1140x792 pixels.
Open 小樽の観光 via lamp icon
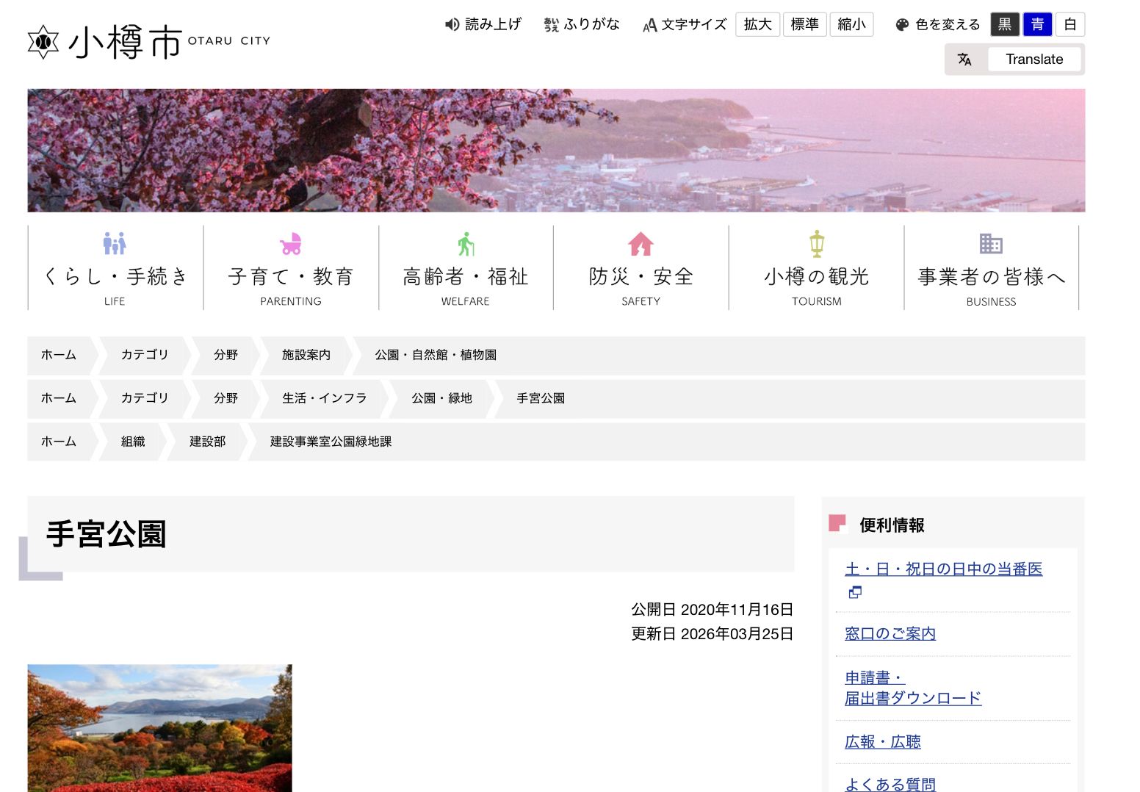pyautogui.click(x=816, y=244)
